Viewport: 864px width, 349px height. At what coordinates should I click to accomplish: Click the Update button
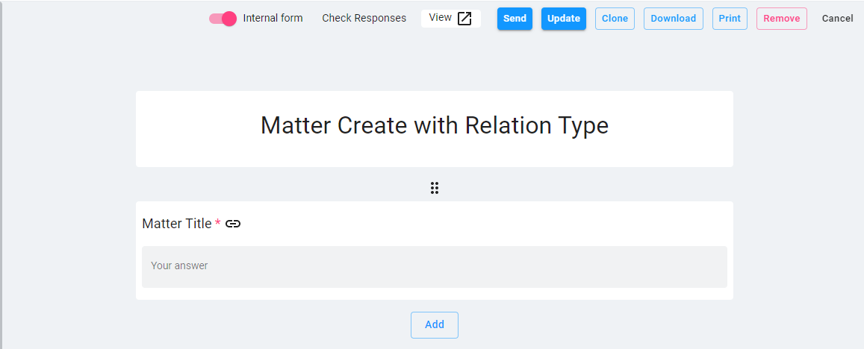click(564, 19)
